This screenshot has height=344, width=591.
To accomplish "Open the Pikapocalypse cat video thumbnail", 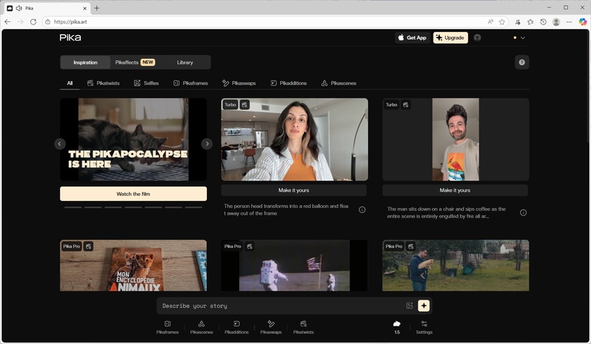I will (x=134, y=140).
